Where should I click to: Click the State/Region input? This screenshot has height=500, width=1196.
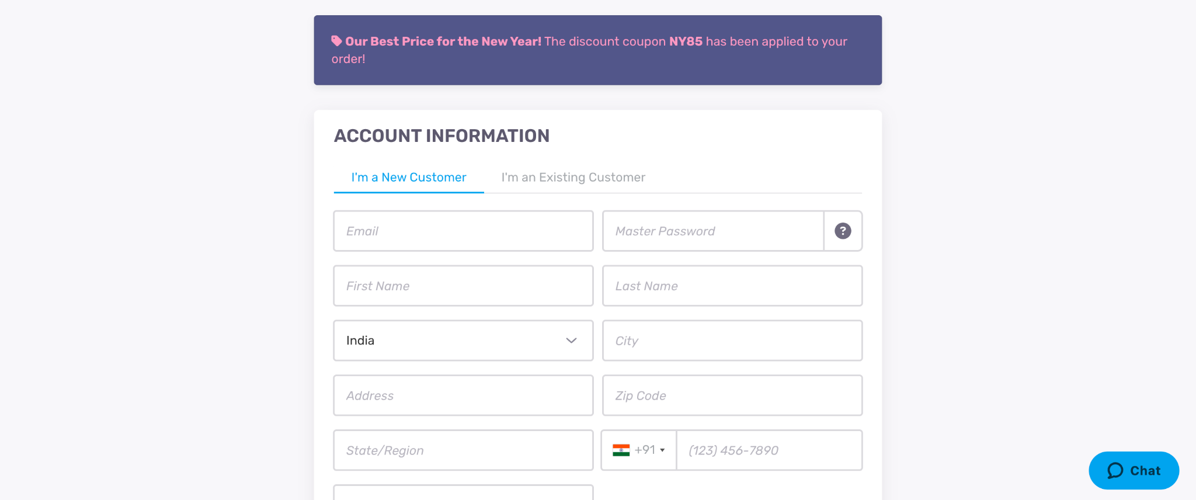tap(463, 450)
